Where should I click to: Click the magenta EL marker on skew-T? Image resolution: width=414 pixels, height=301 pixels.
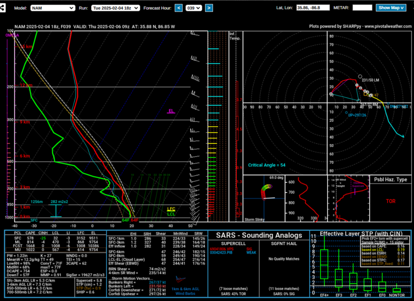tap(171, 111)
